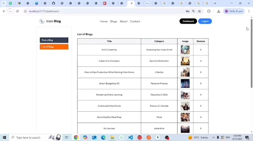Screen dimensions: 253x141
Task: Open the browser zoom magnifier icon
Action: pyautogui.click(x=193, y=11)
